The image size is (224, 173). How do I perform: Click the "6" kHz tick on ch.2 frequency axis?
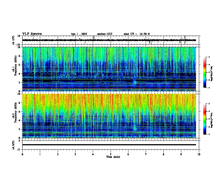coord(20,112)
